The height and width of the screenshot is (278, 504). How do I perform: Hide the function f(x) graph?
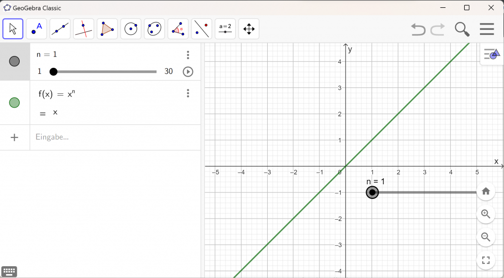pos(15,103)
